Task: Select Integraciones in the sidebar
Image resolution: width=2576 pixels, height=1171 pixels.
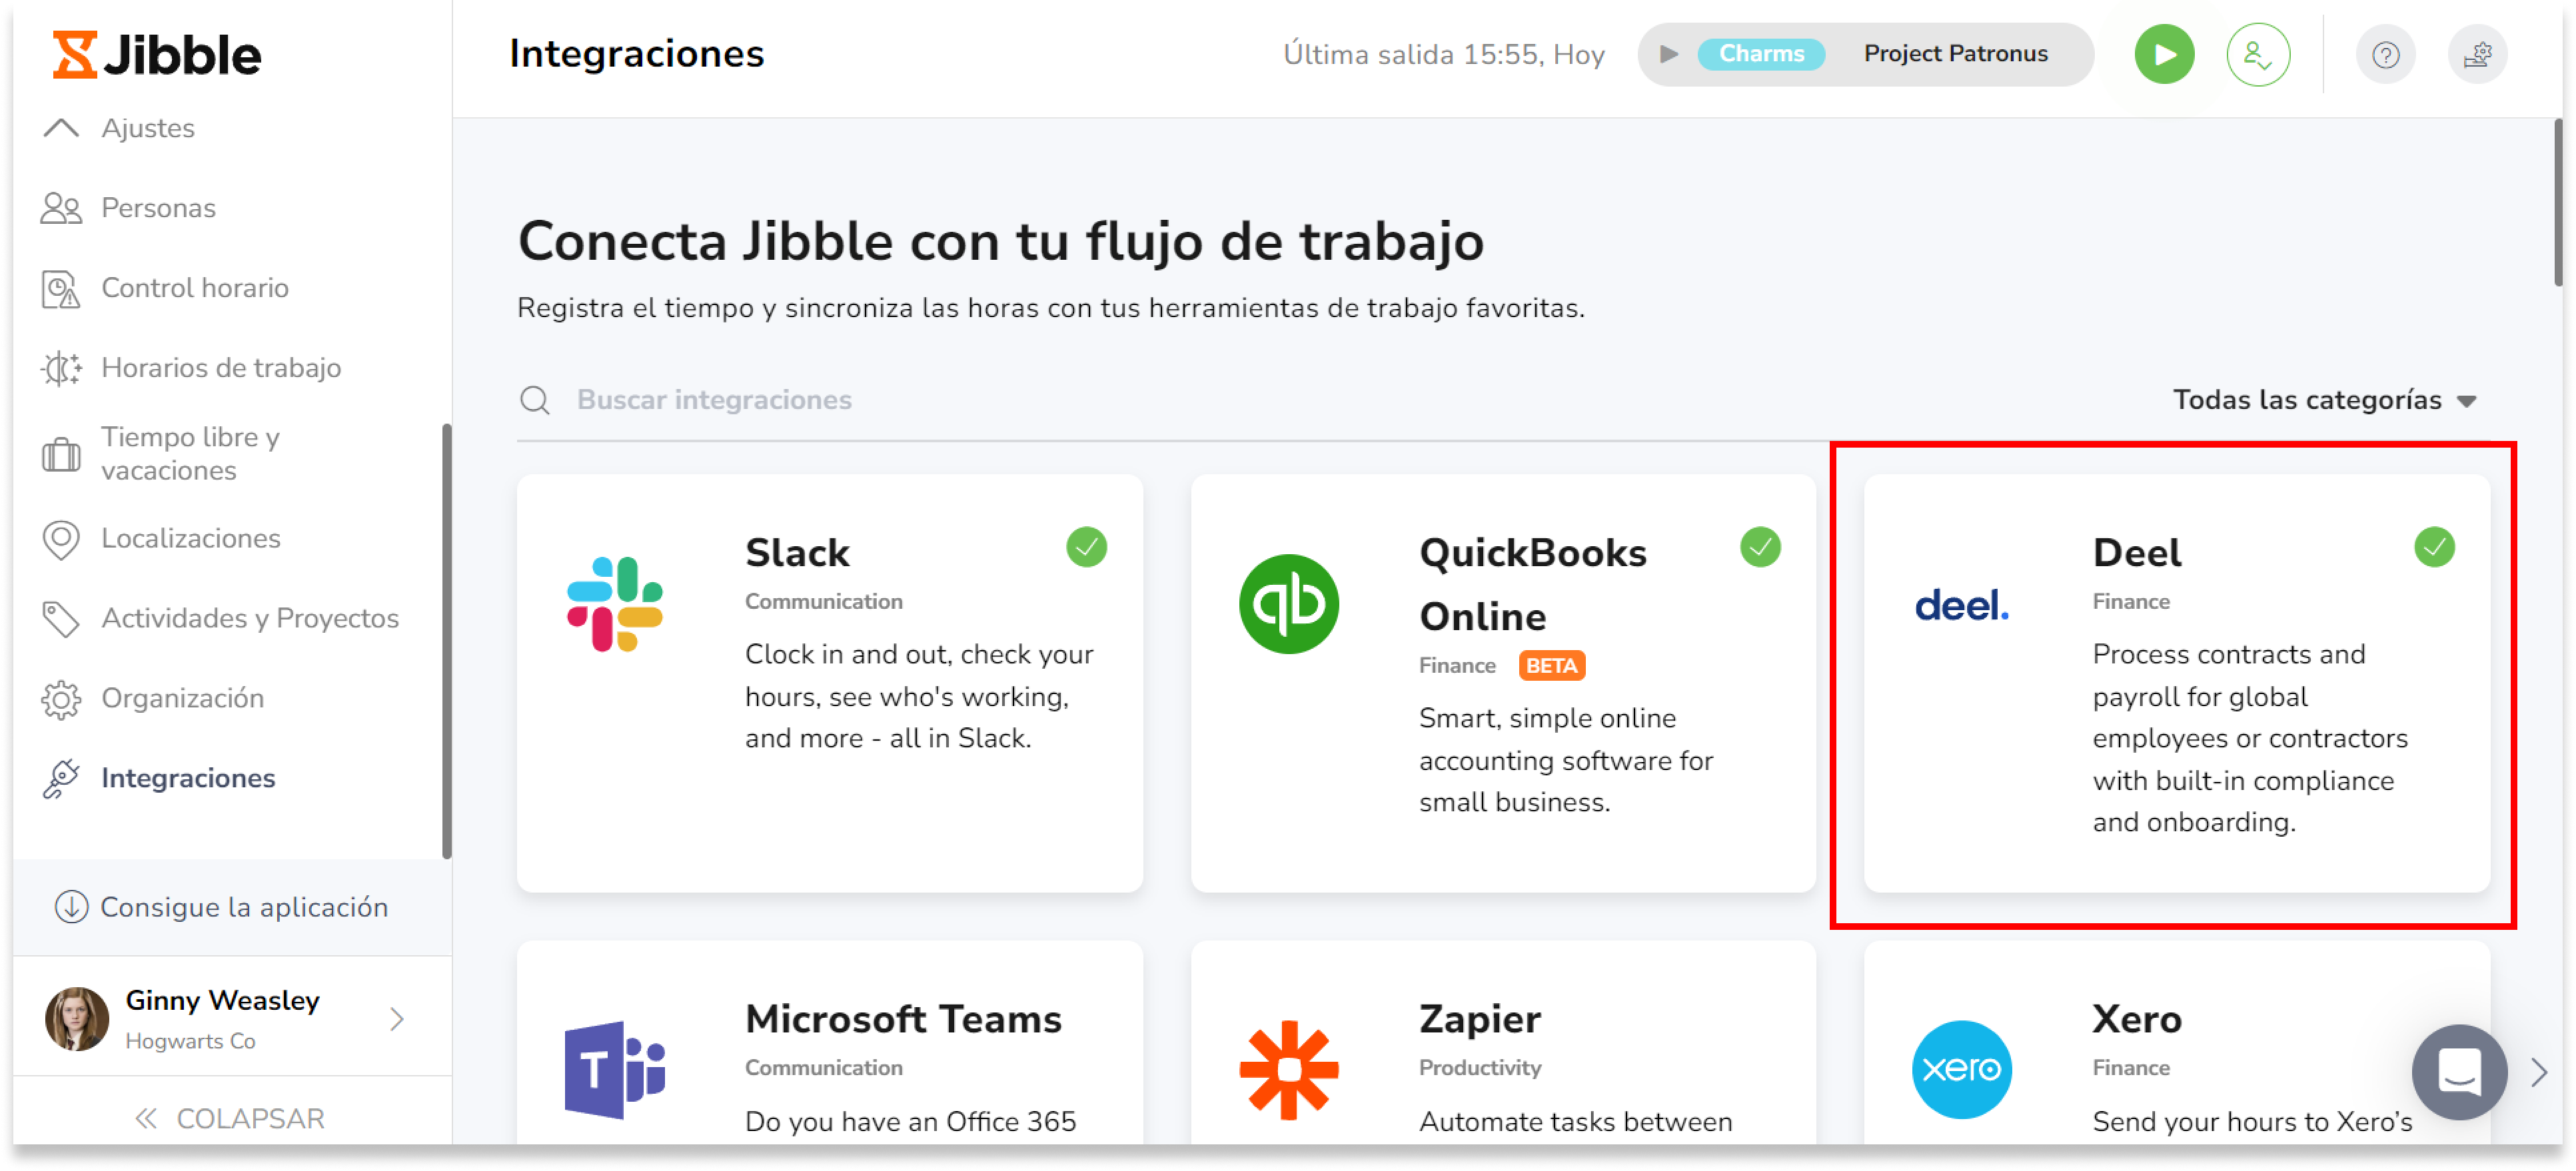Action: (x=188, y=778)
